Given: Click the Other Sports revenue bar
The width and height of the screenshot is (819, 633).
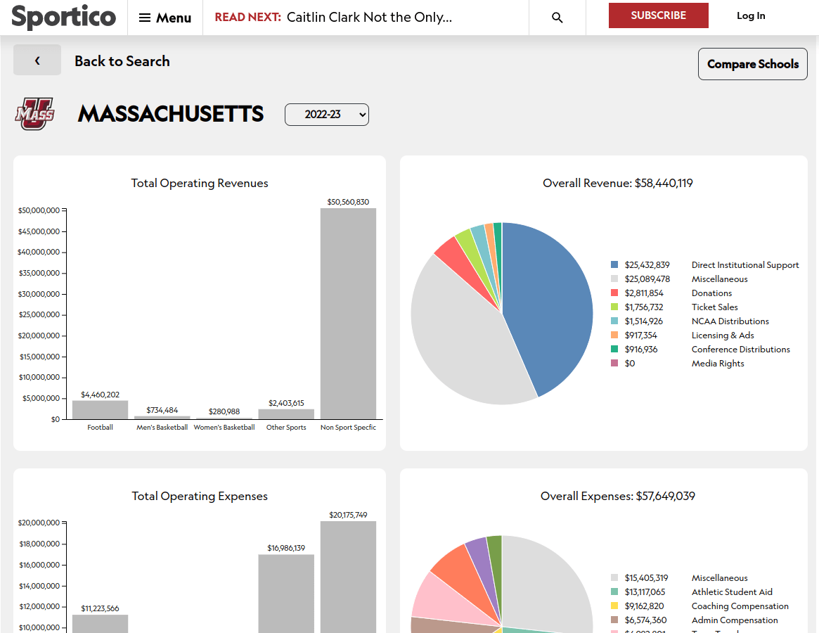Looking at the screenshot, I should point(286,414).
